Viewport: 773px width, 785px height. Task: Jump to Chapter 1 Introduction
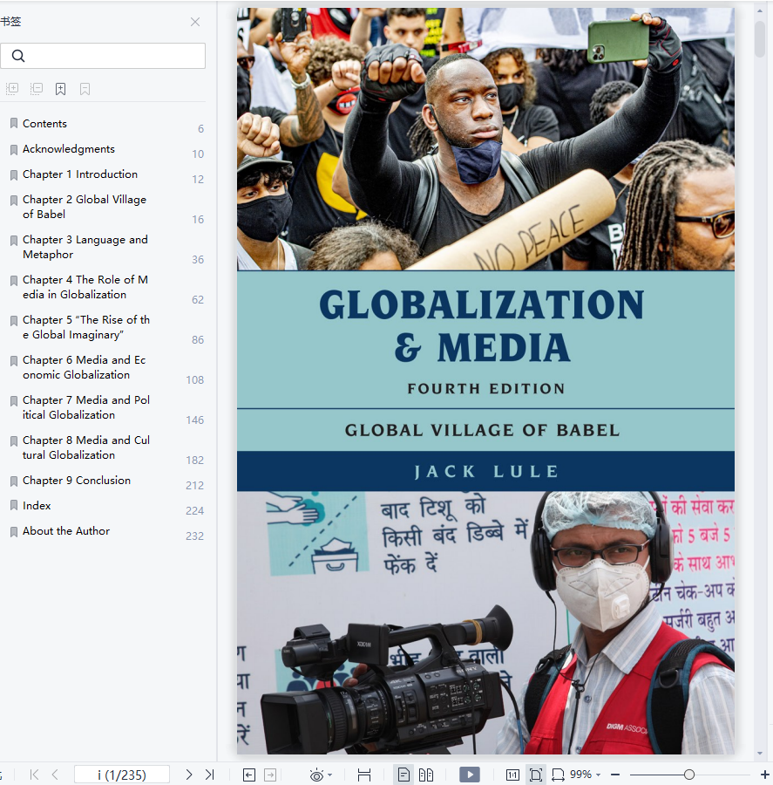coord(80,174)
